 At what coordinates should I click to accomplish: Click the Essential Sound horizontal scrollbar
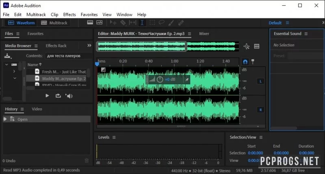[x=284, y=128]
